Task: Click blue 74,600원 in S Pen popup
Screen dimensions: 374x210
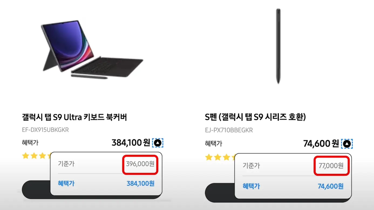Action: click(x=331, y=186)
